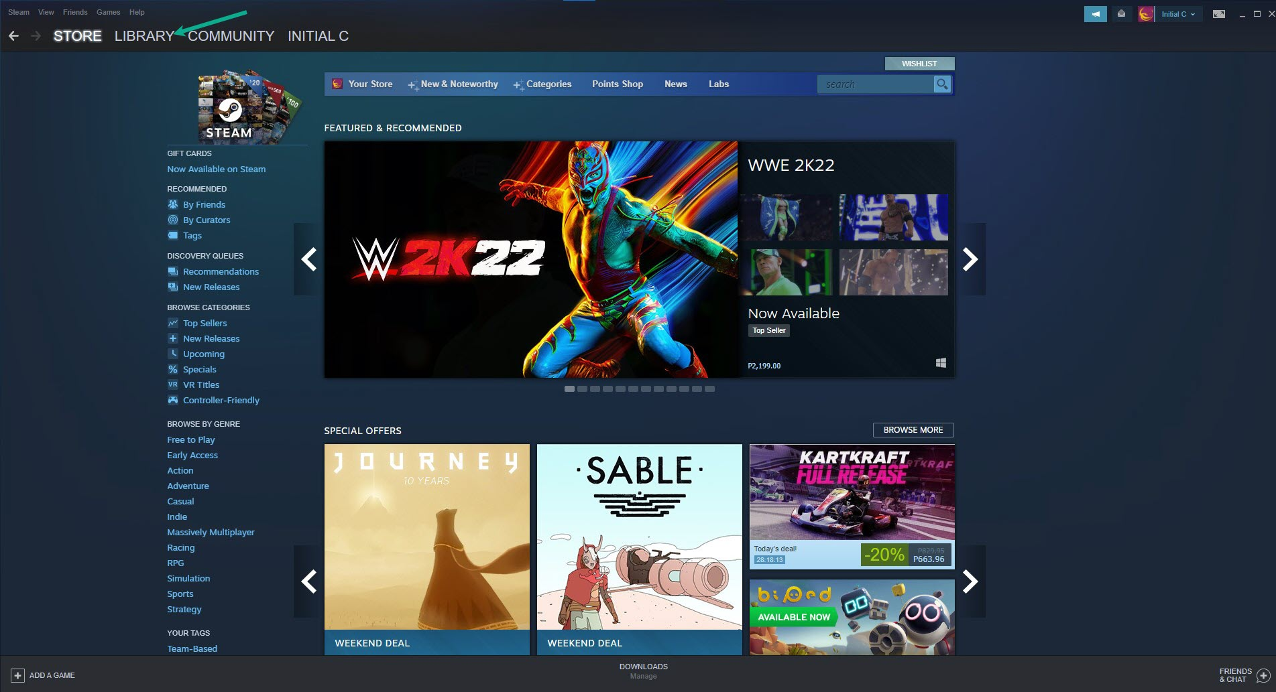Open the Early Access genre link

click(192, 456)
